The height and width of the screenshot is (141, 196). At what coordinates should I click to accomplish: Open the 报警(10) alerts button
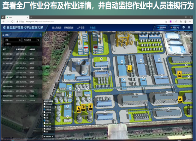[174, 28]
